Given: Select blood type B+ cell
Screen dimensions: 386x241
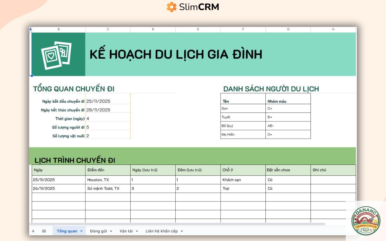Looking at the screenshot, I should pos(288,117).
